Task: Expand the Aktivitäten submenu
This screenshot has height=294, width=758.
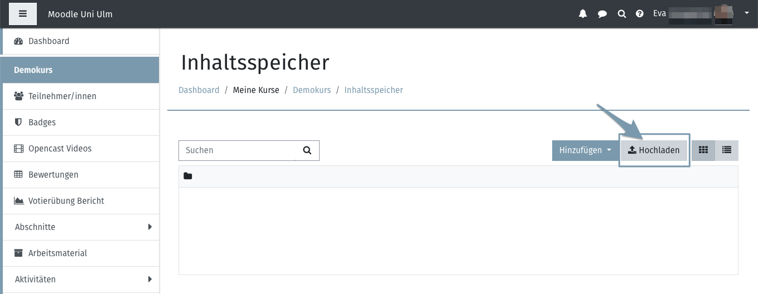Action: [149, 280]
